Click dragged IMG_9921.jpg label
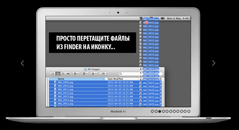This screenshot has width=239, height=130. [x=151, y=62]
